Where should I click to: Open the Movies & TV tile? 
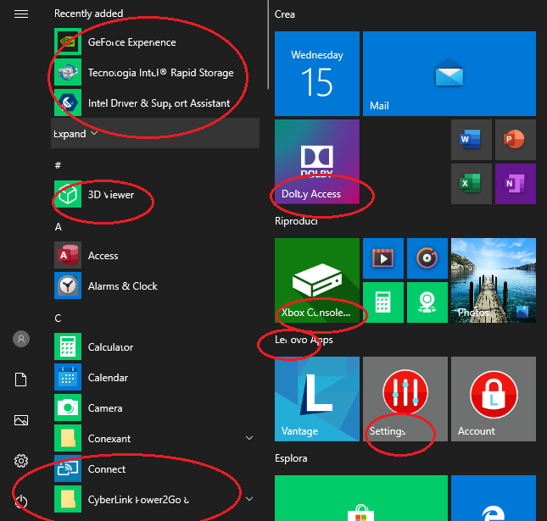point(383,258)
